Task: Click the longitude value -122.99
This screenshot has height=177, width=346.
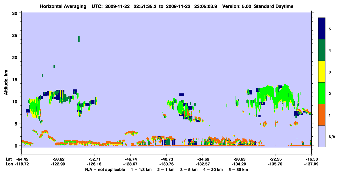Action: click(58, 164)
